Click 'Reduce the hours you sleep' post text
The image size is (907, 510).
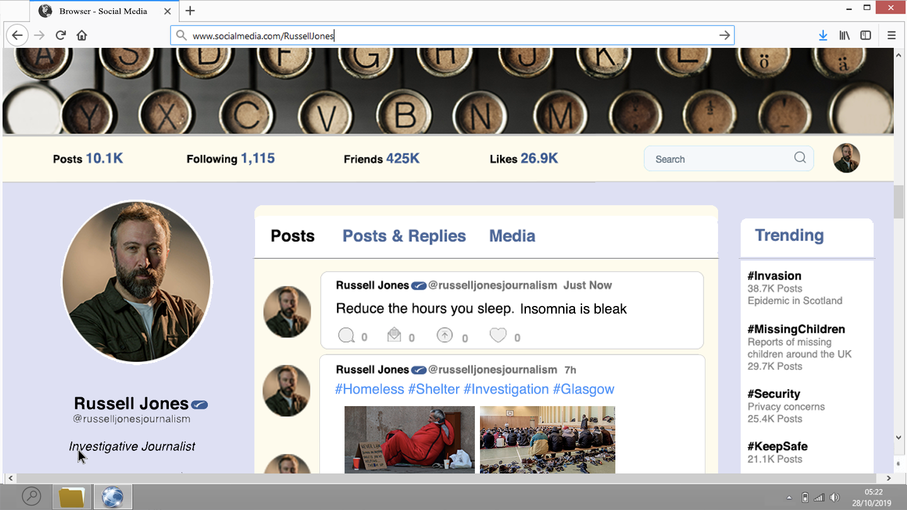tap(425, 309)
